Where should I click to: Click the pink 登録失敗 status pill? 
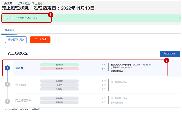pyautogui.click(x=59, y=69)
